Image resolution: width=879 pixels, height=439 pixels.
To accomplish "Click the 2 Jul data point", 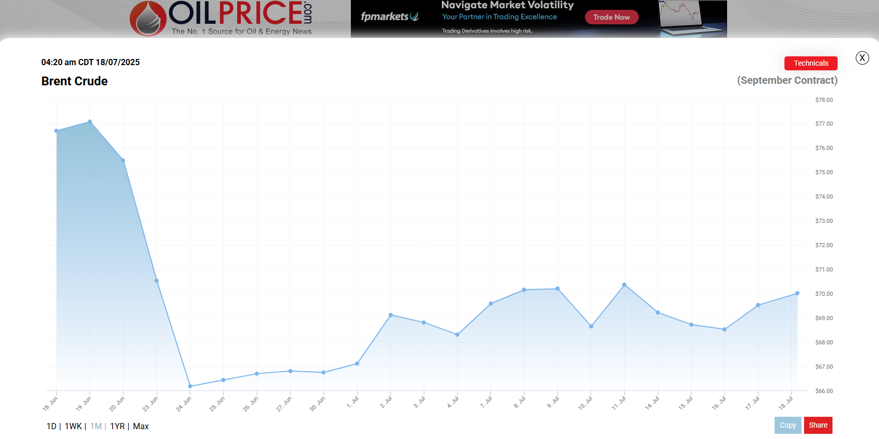I will [x=391, y=315].
